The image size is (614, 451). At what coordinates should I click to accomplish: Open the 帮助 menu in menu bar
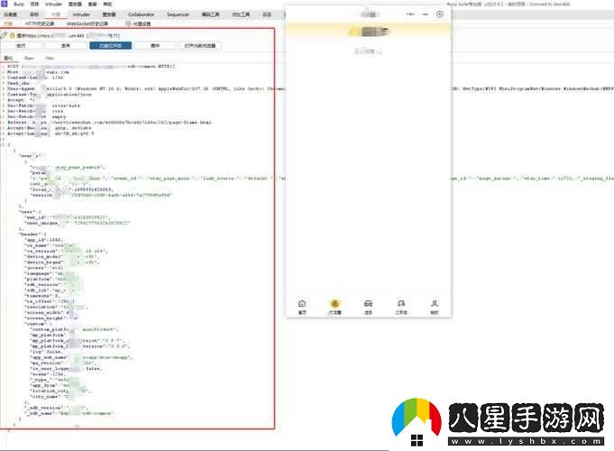click(107, 4)
